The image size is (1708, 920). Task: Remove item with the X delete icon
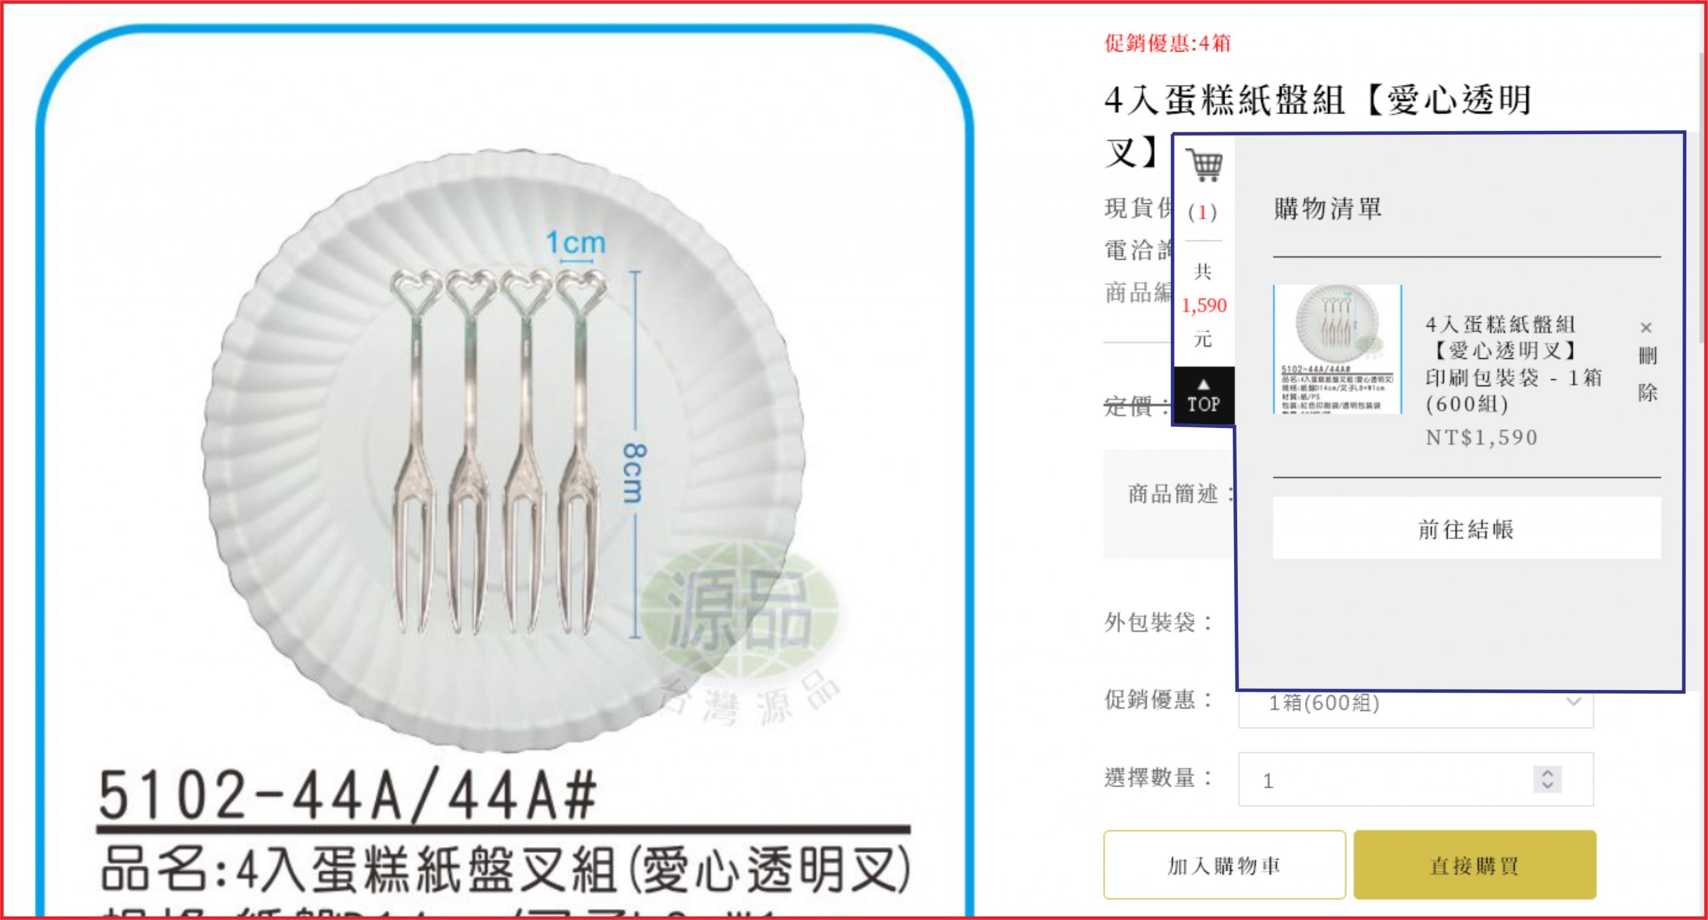(x=1645, y=328)
